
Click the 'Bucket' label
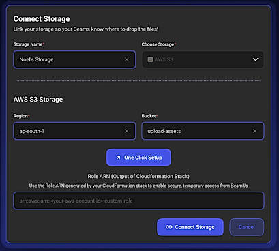[x=149, y=116]
